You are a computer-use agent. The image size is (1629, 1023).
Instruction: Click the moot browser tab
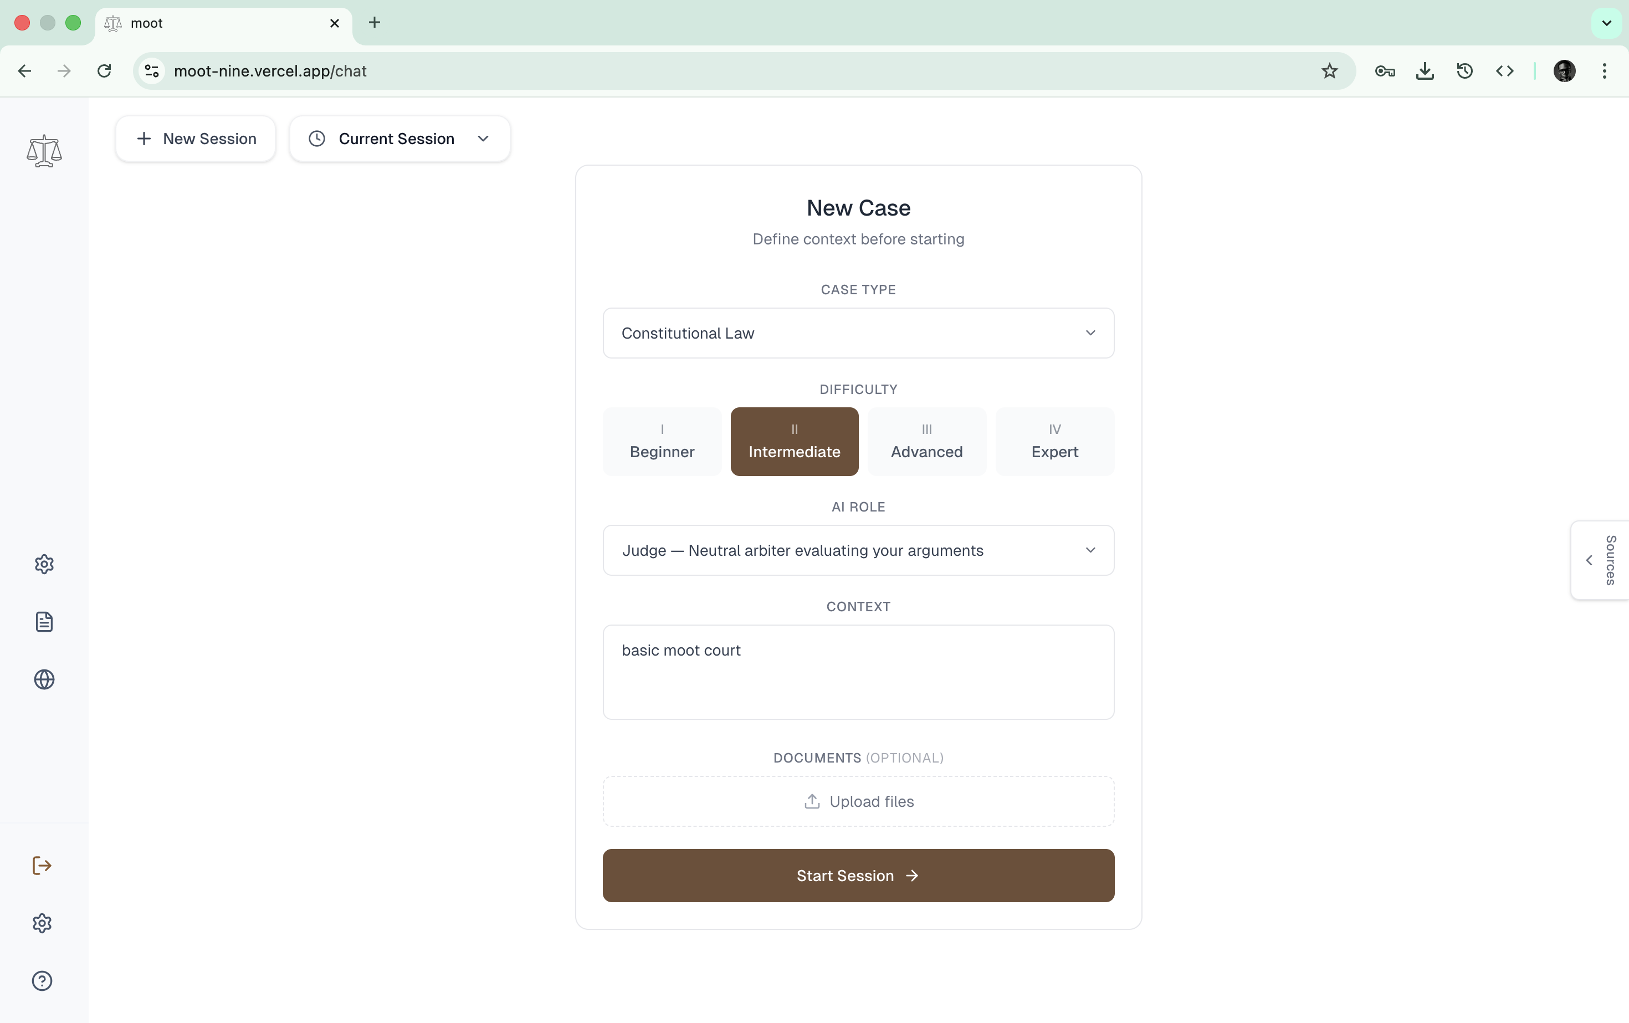(217, 23)
